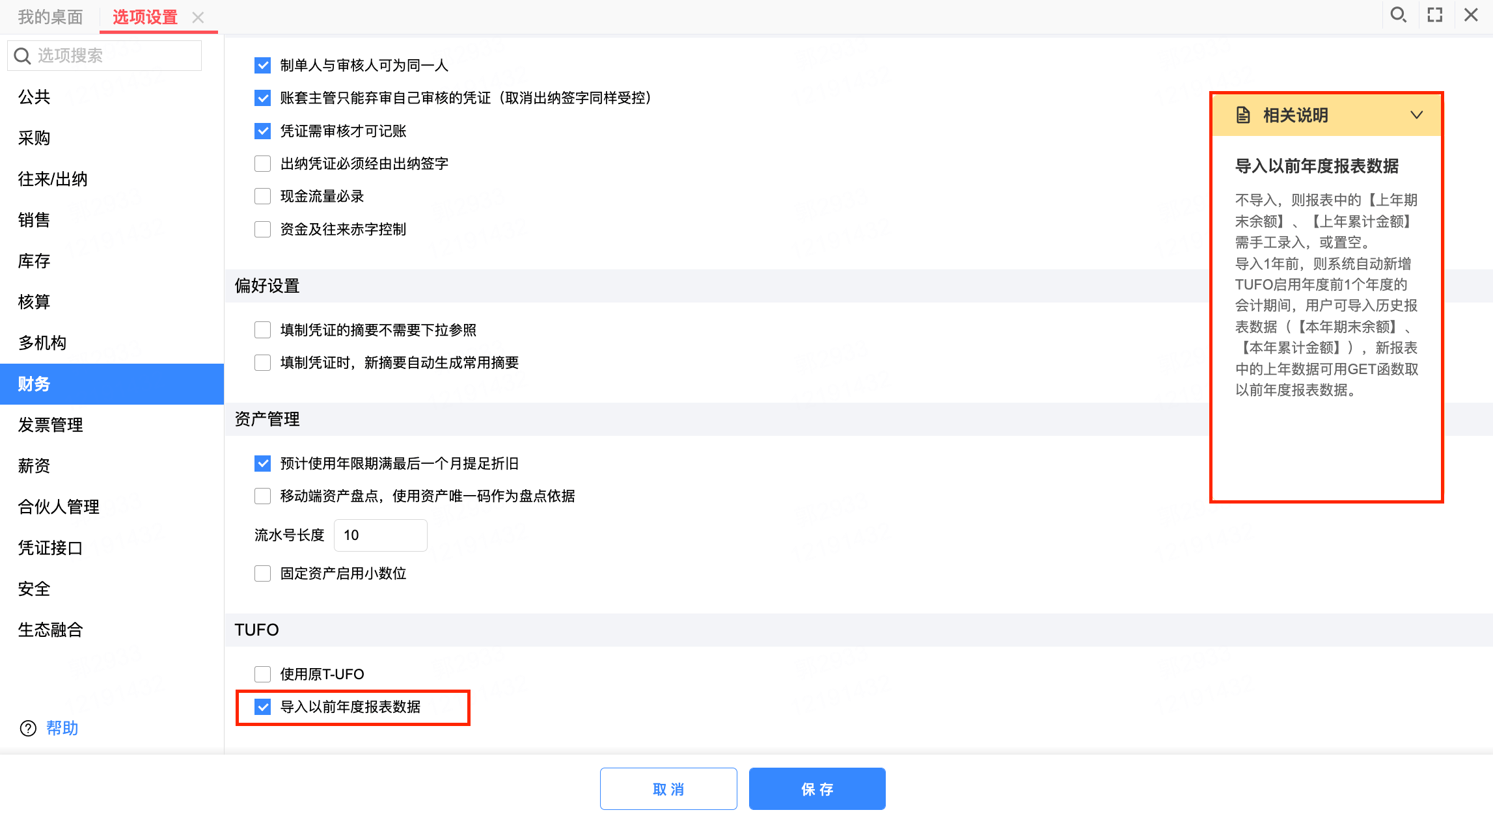Open the 发票管理 category
This screenshot has width=1493, height=821.
[x=112, y=425]
